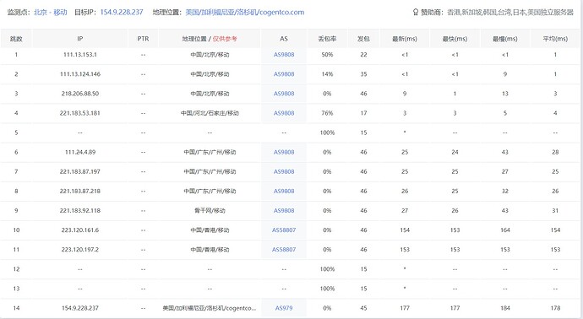Select IP cell 111.24.4.89
583x319 pixels.
[80, 152]
